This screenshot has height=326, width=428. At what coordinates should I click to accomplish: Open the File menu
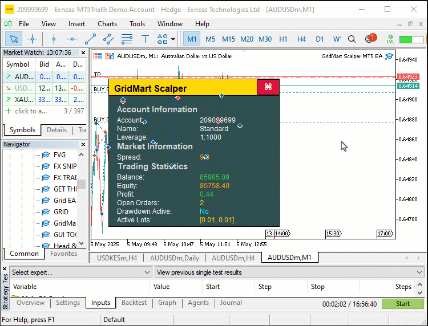(x=24, y=24)
